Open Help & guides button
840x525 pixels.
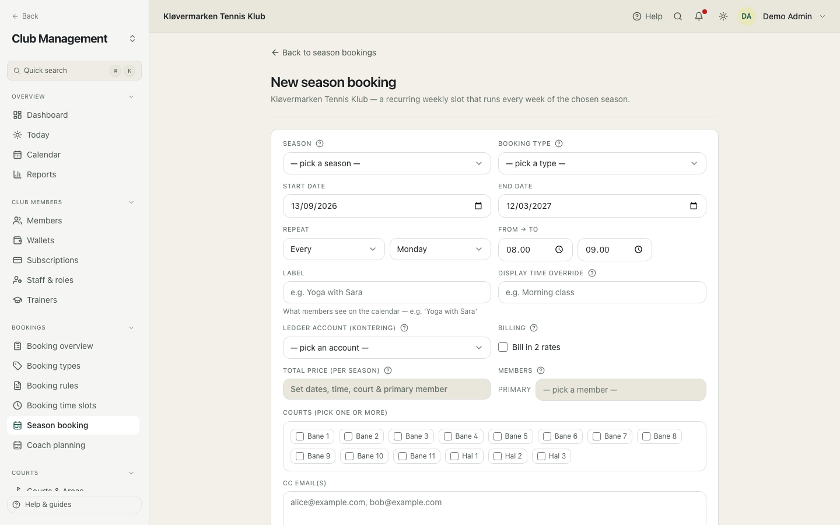(74, 505)
